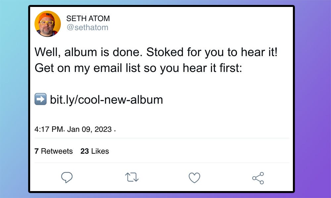The width and height of the screenshot is (331, 198).
Task: Select the Jan 09, 2023 date
Action: click(89, 129)
